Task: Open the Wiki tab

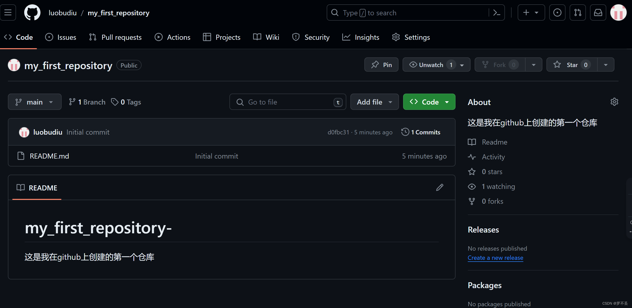Action: [x=266, y=37]
